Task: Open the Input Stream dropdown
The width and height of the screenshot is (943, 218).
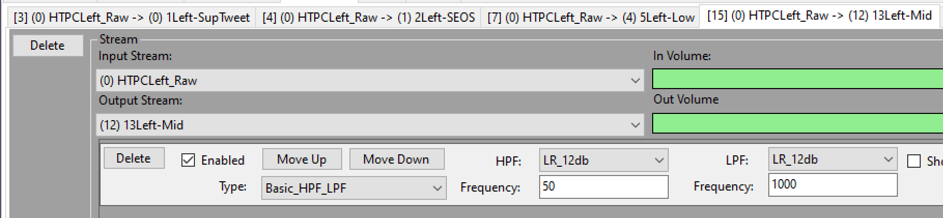Action: pos(370,81)
